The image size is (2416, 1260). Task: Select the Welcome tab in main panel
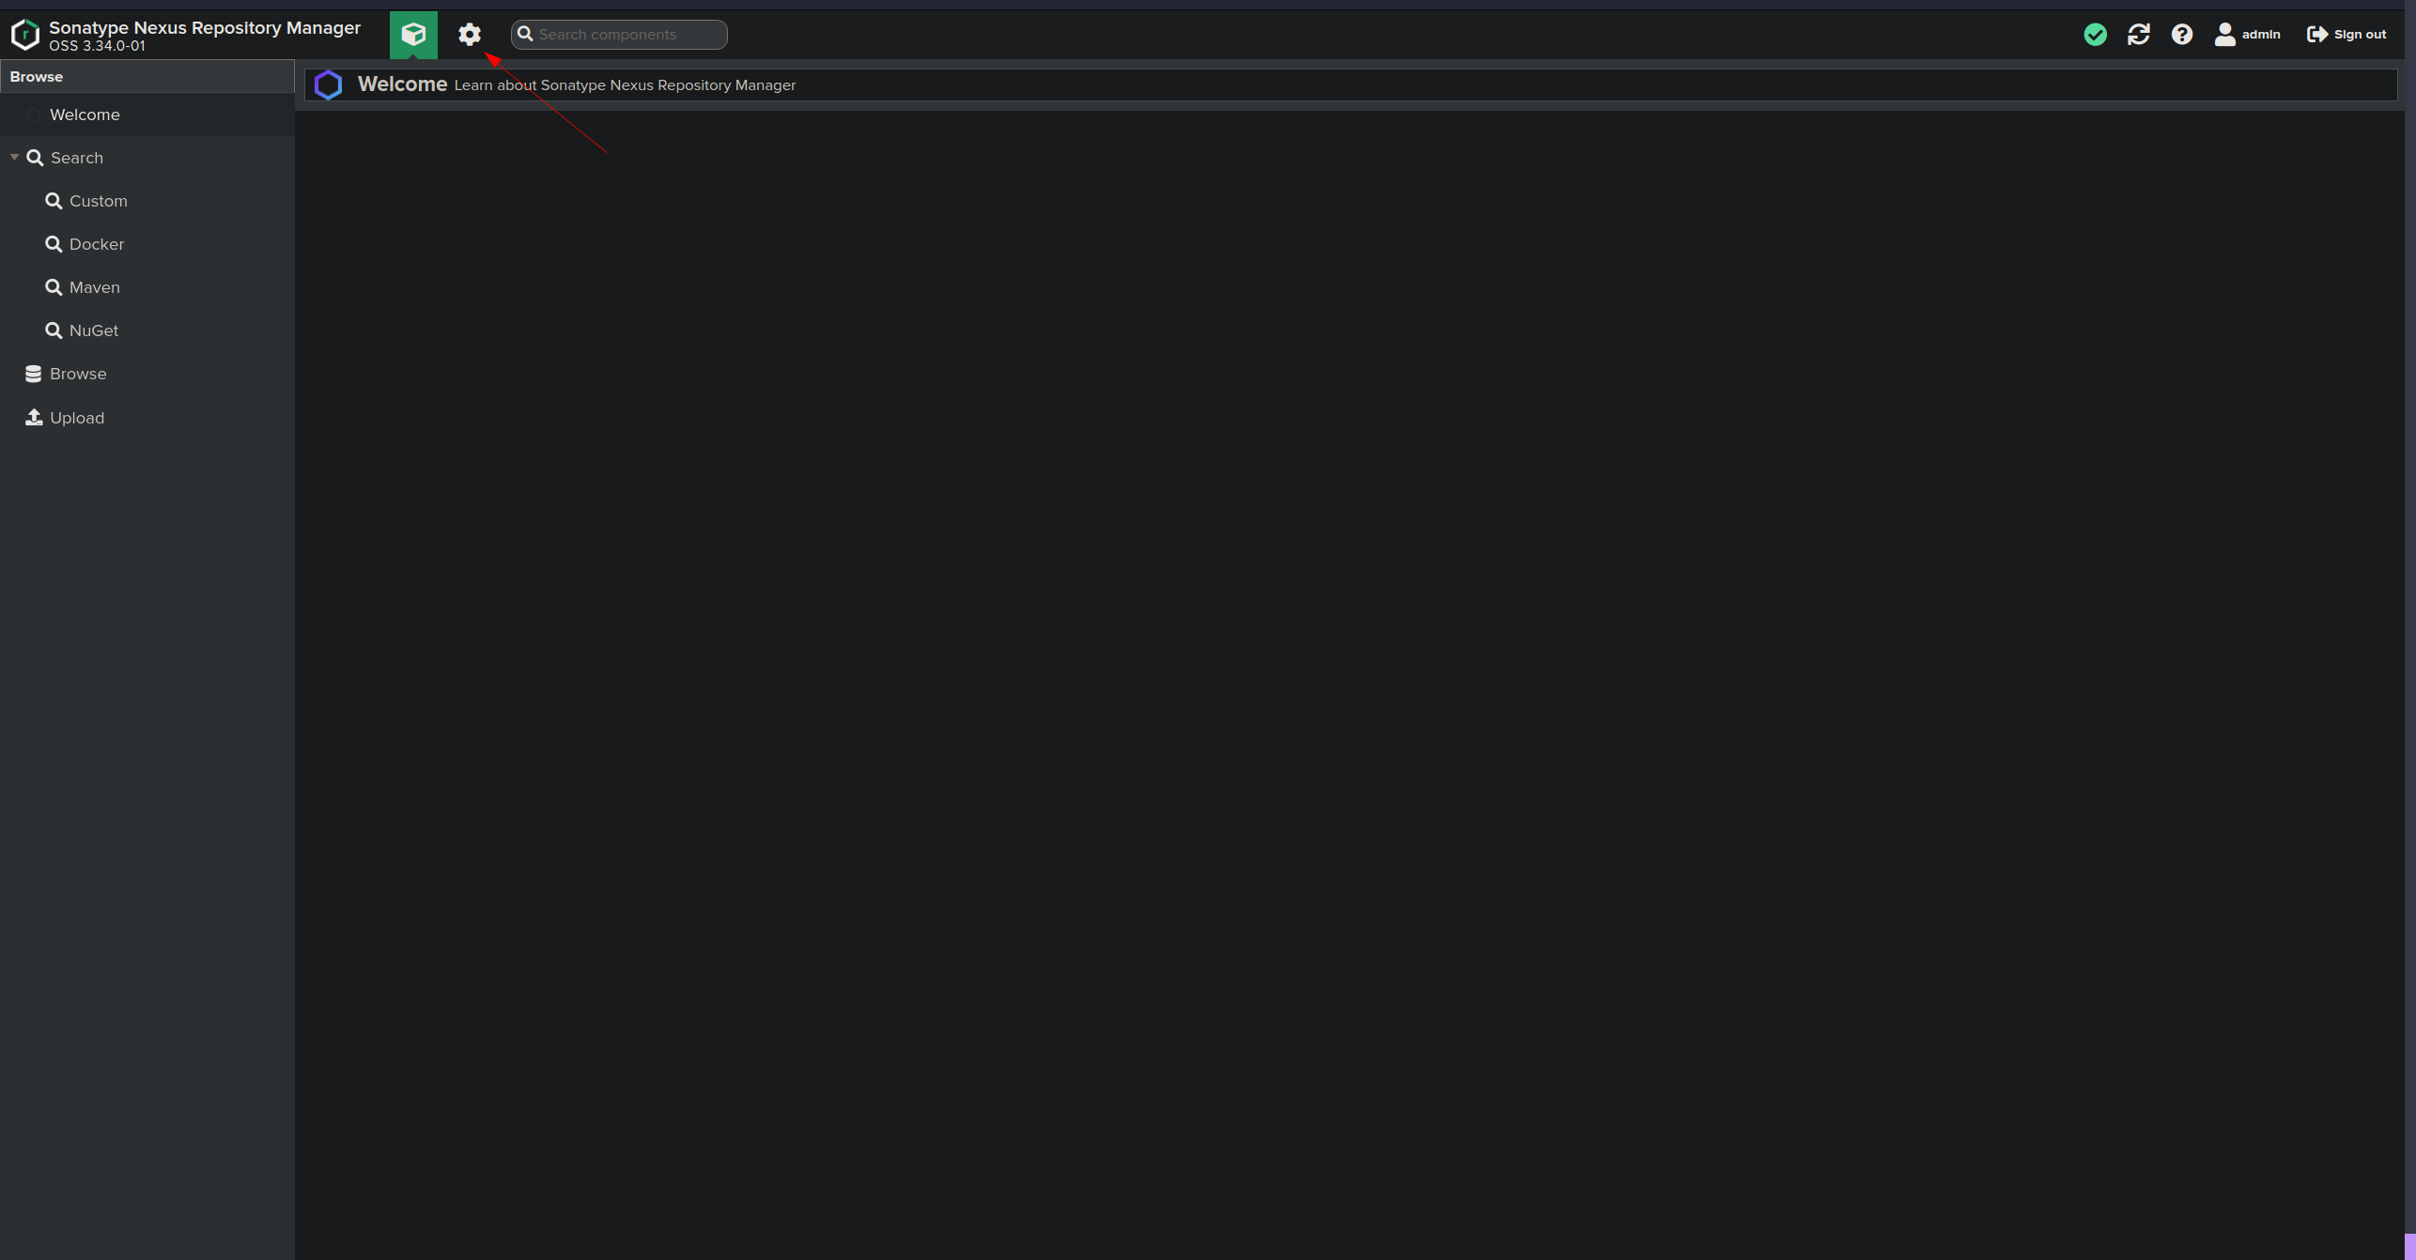click(403, 83)
